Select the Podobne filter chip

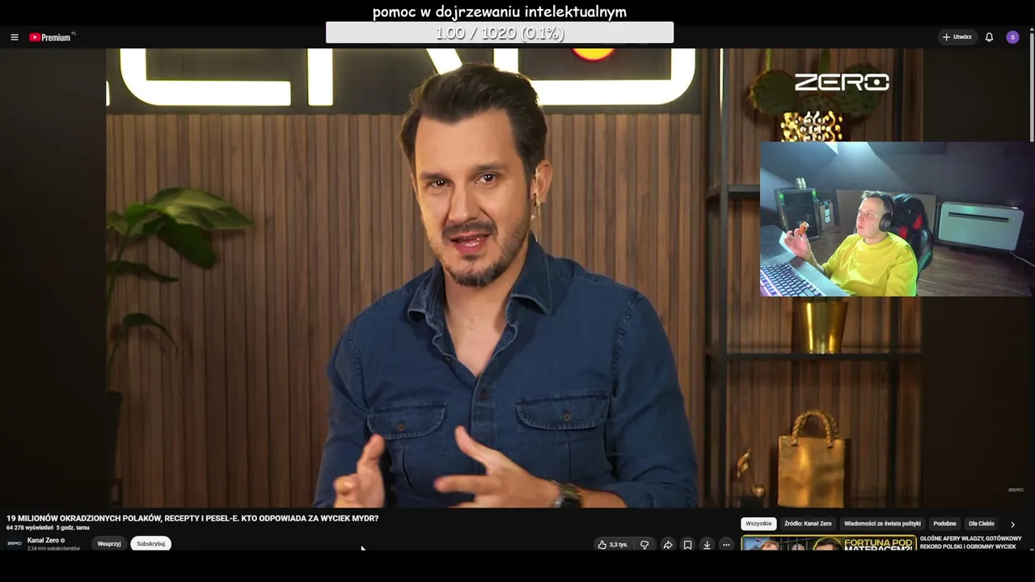pos(944,524)
